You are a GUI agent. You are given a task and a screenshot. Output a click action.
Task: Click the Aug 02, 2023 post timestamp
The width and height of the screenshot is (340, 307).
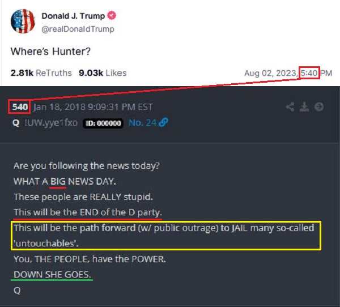(x=288, y=73)
